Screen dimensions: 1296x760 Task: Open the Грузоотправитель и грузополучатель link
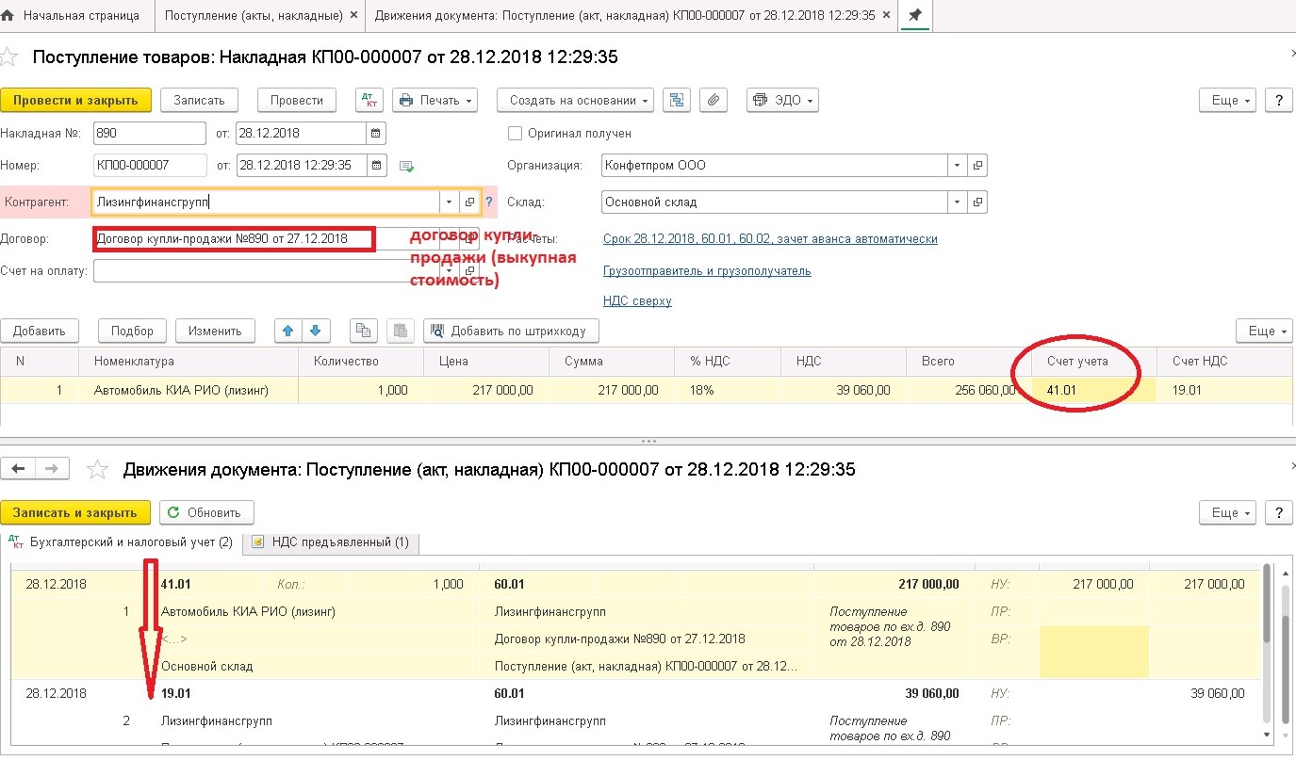(707, 271)
